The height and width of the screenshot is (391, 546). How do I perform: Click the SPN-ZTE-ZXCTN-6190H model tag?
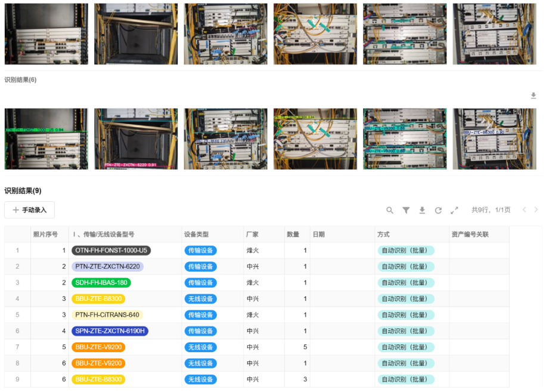click(110, 331)
